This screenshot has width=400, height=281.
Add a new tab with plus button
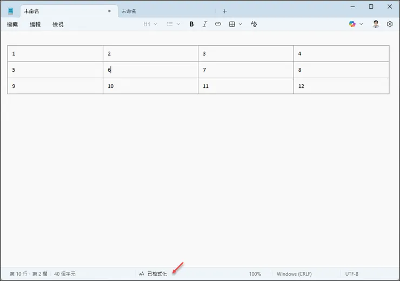224,11
